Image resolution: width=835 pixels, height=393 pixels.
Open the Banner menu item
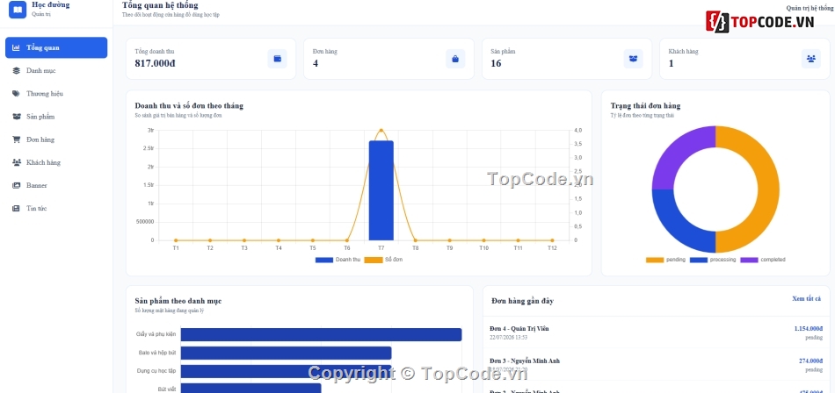pyautogui.click(x=56, y=186)
